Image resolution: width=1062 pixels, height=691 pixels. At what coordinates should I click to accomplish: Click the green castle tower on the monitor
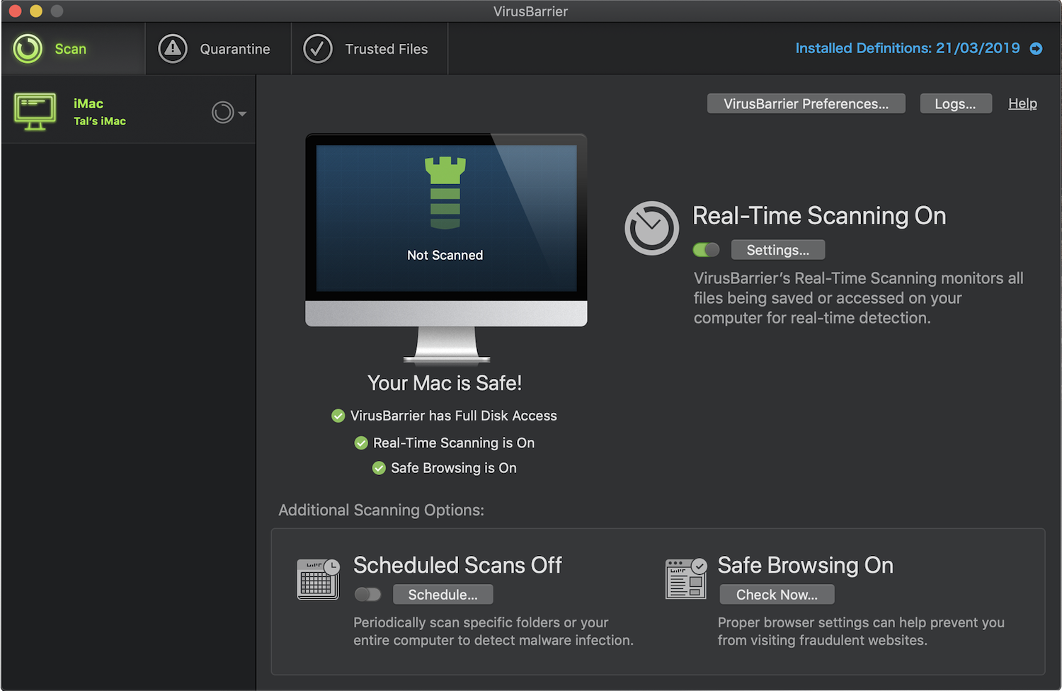(x=445, y=193)
